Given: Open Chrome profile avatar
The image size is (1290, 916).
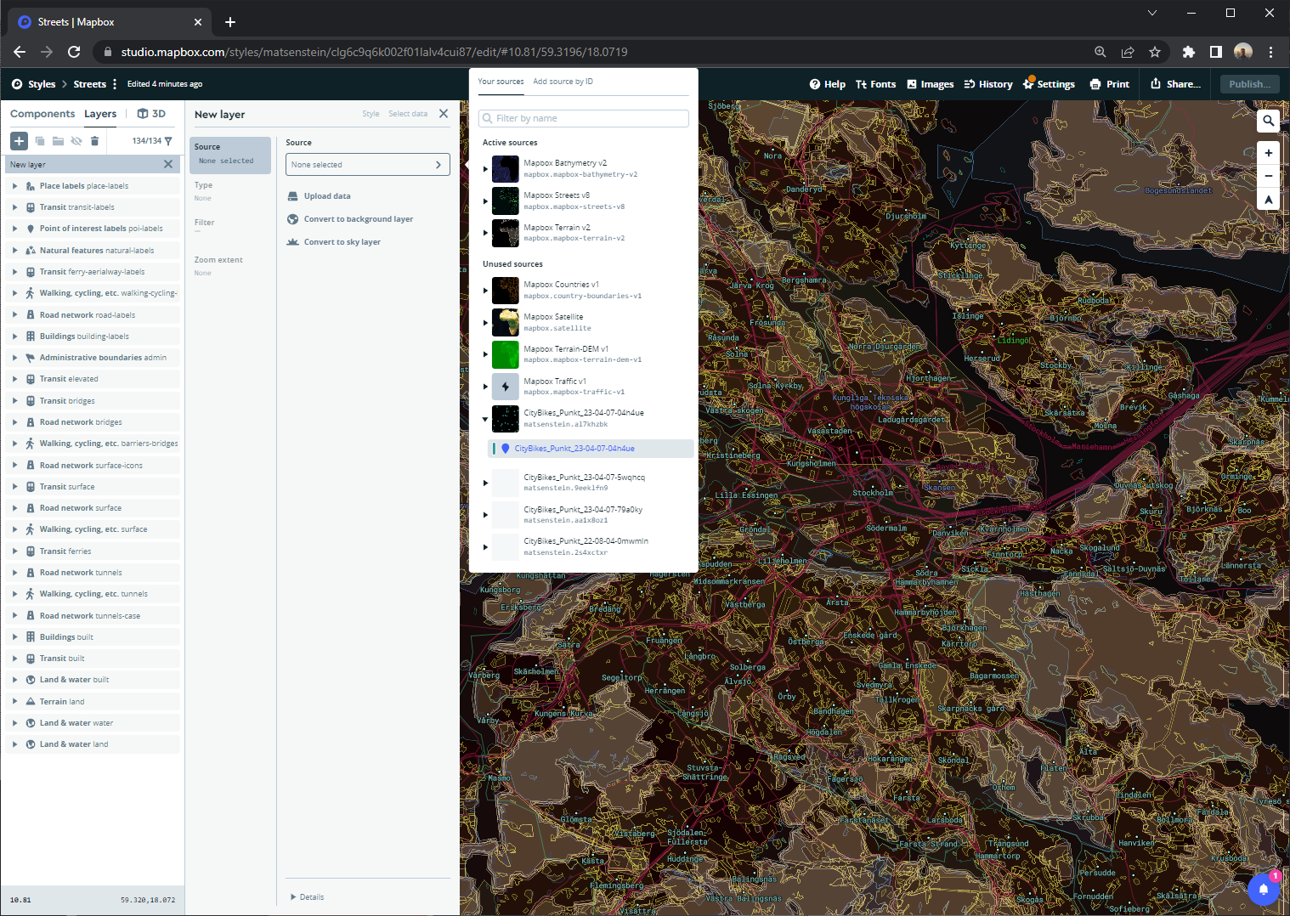Looking at the screenshot, I should click(1243, 52).
